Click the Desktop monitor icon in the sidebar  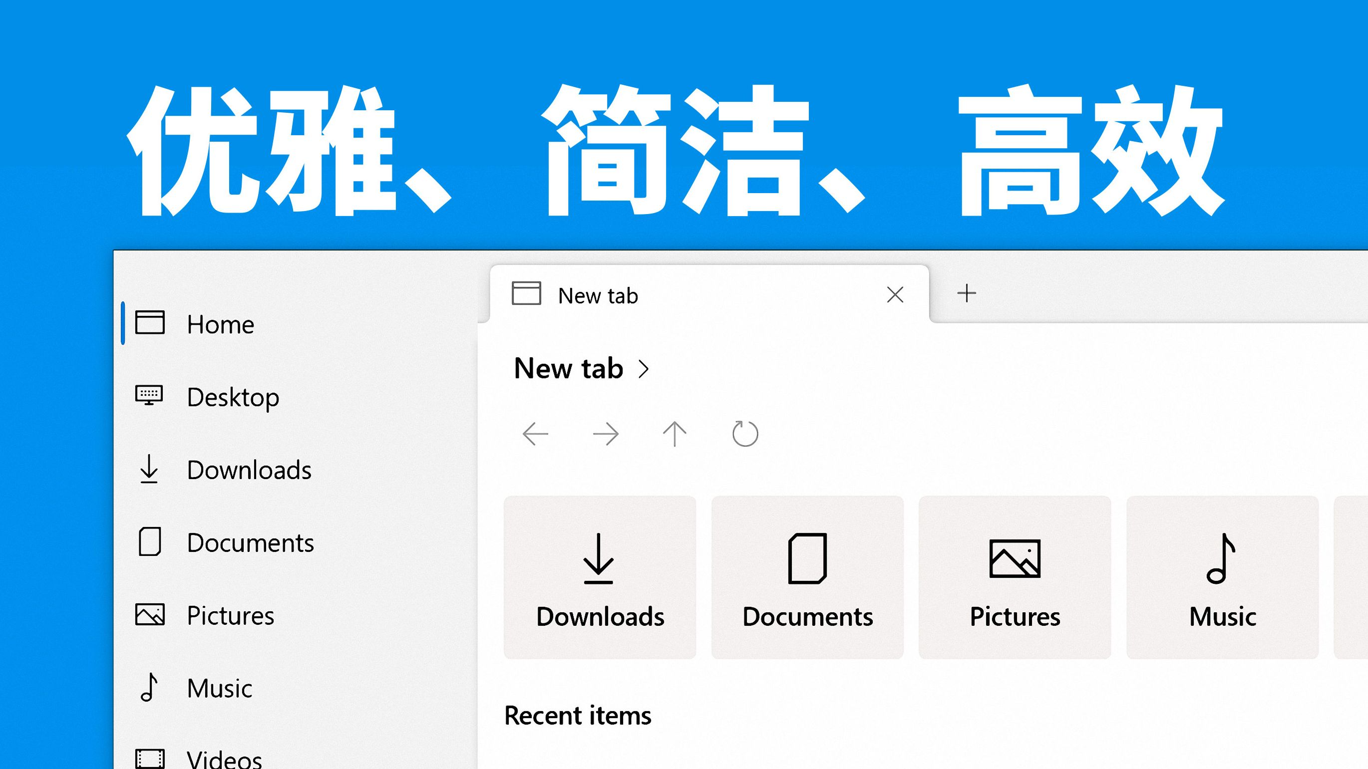point(149,395)
